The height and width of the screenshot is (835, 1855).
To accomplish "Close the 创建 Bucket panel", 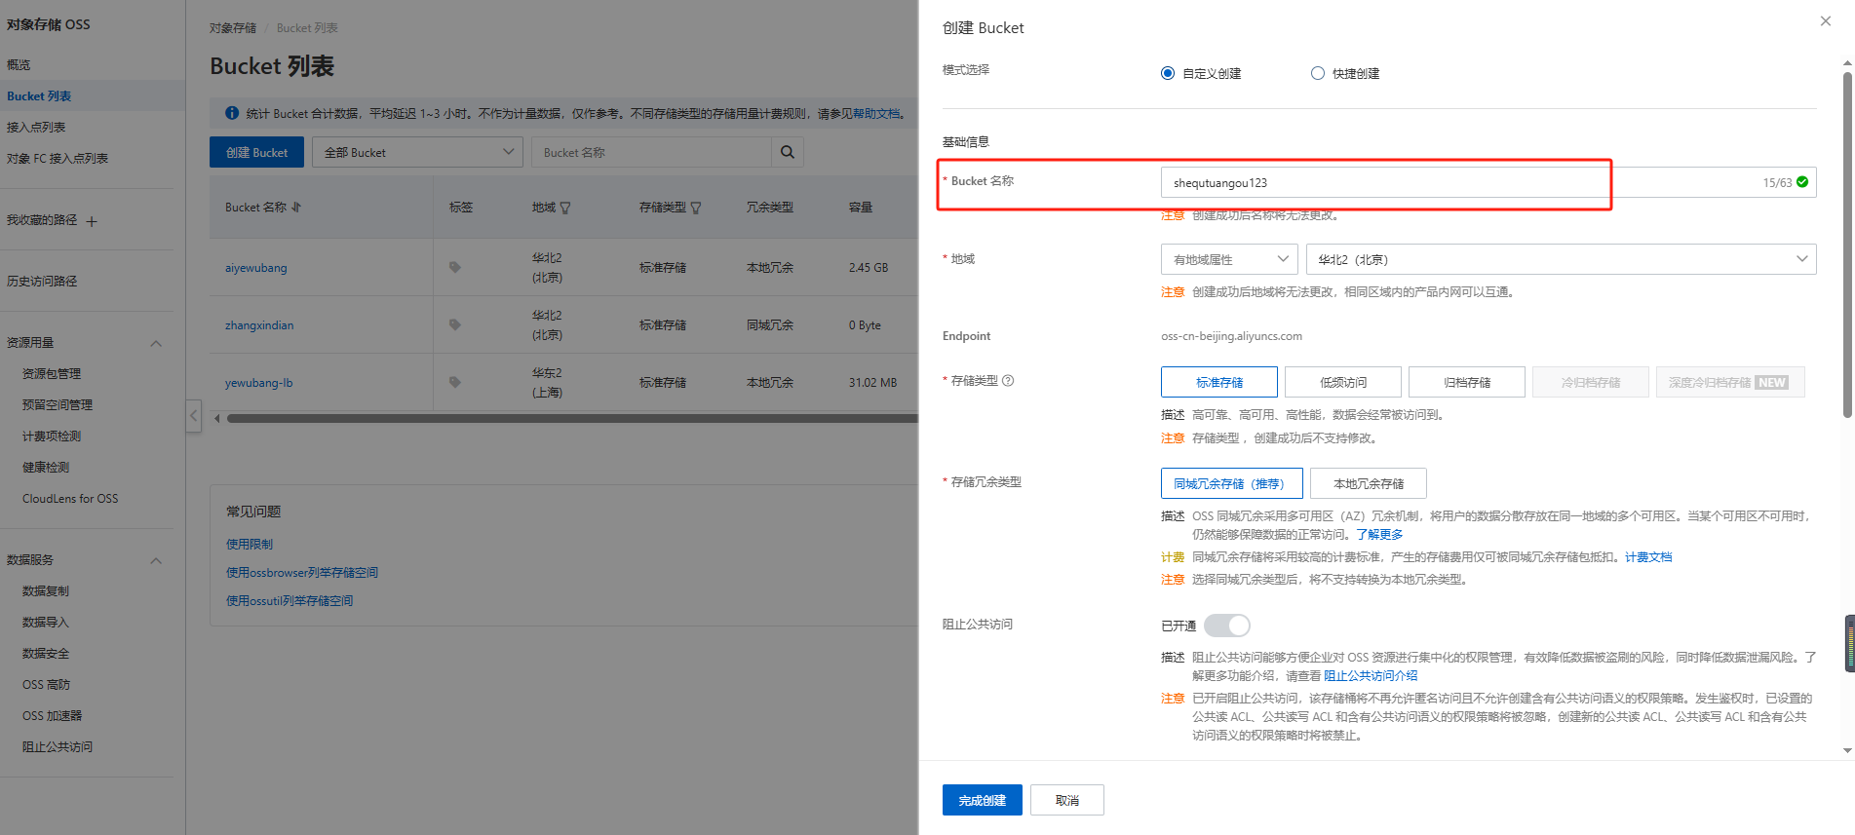I will coord(1825,21).
